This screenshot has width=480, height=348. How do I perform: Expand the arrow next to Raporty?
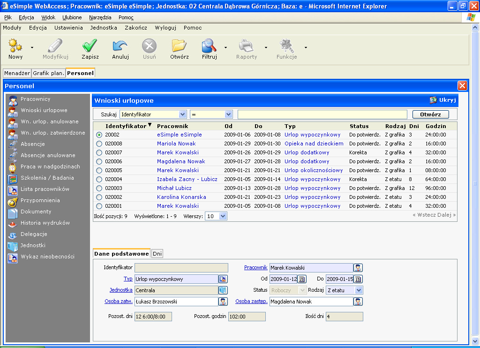point(266,47)
